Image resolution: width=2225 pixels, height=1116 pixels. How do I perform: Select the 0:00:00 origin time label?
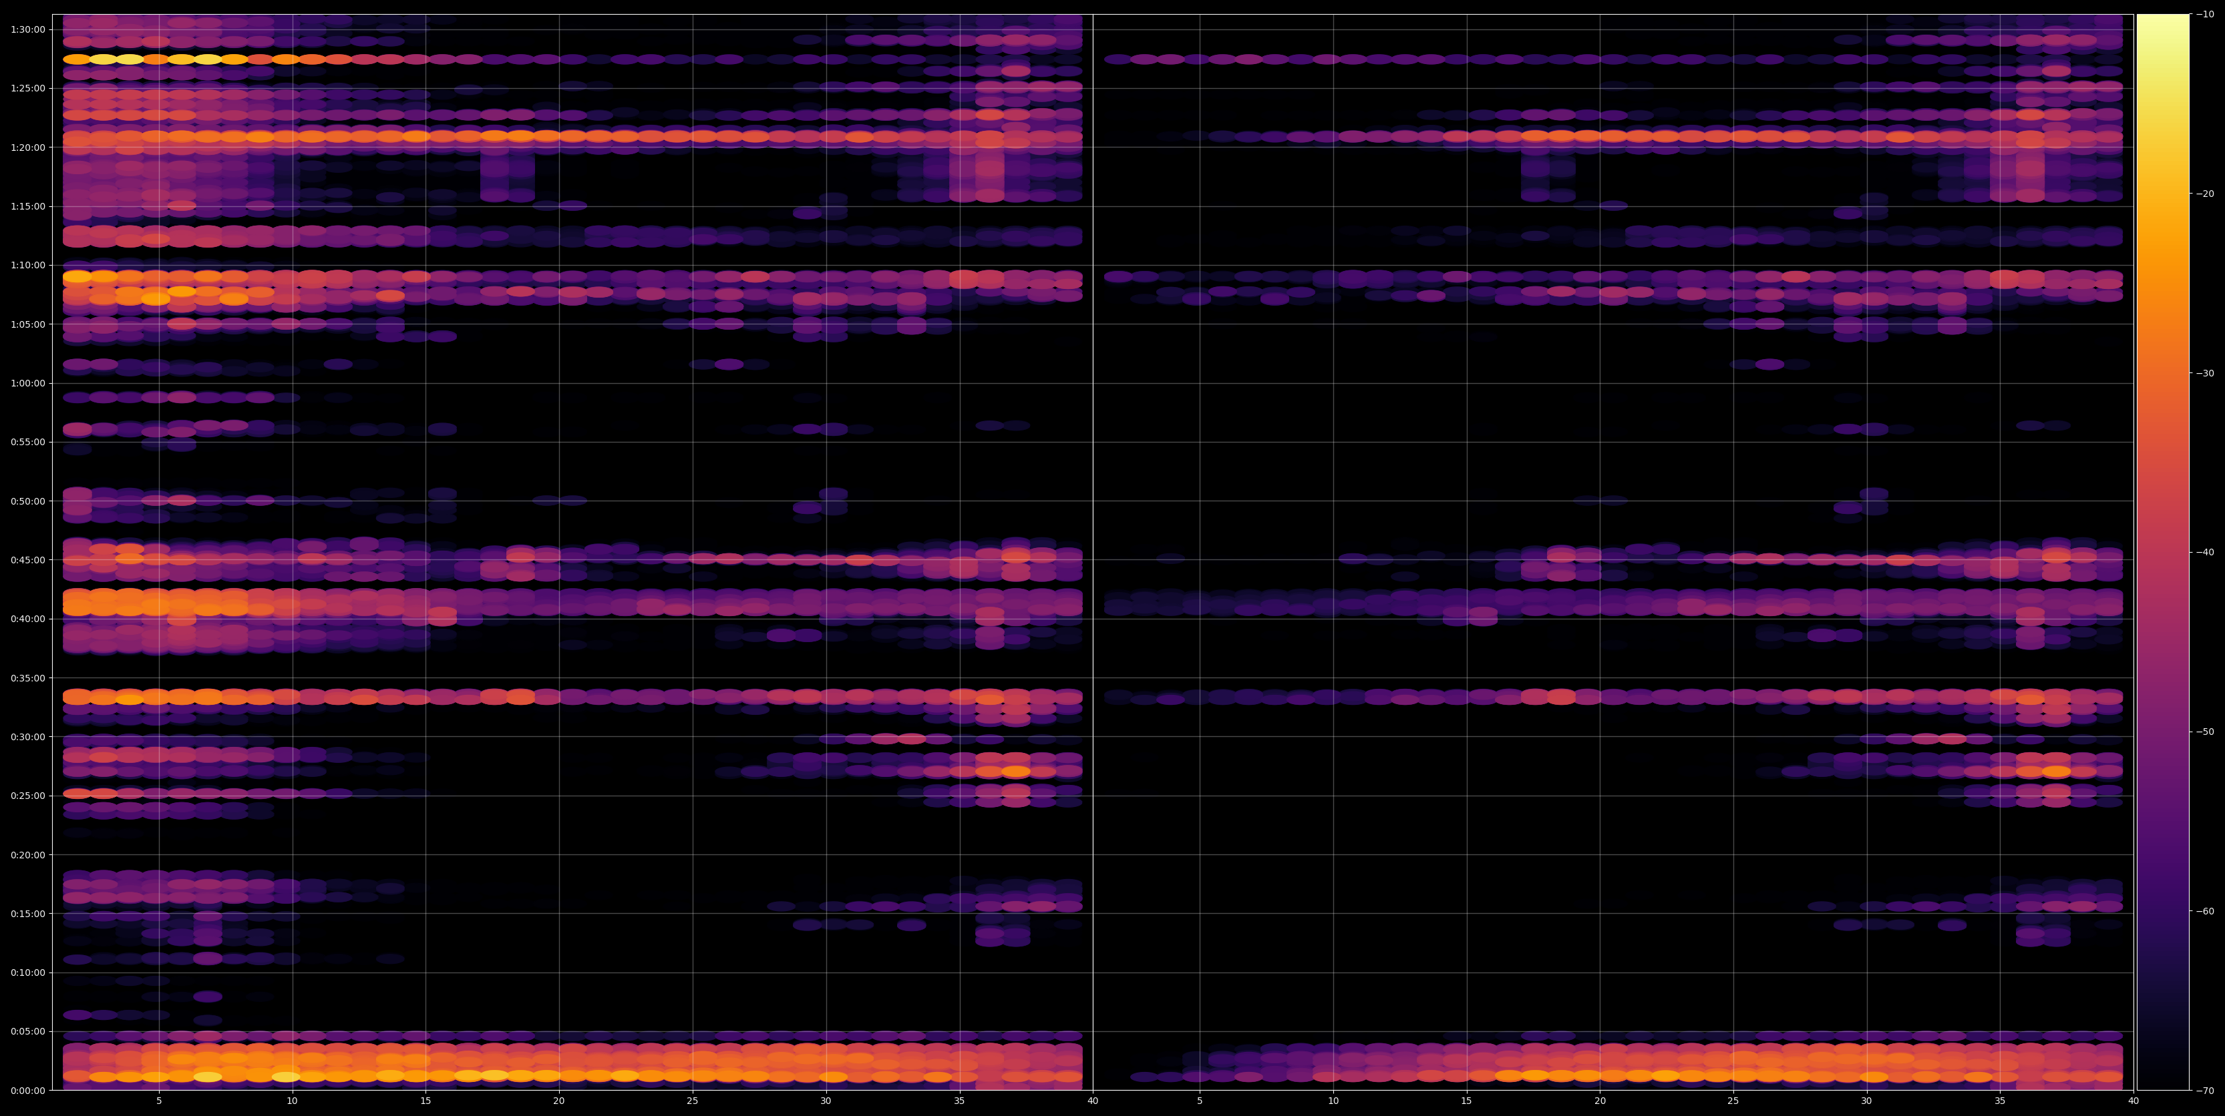(27, 1090)
